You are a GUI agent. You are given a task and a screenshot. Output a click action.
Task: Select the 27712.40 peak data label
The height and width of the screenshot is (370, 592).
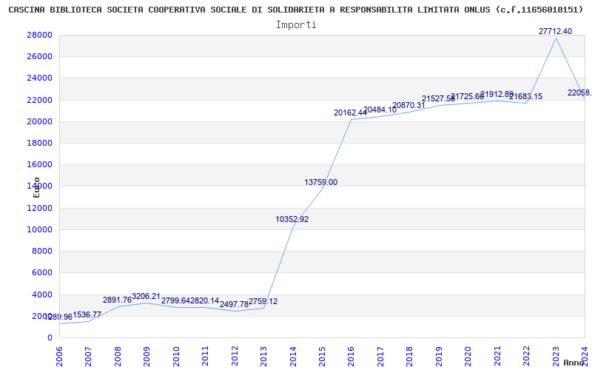pyautogui.click(x=556, y=31)
